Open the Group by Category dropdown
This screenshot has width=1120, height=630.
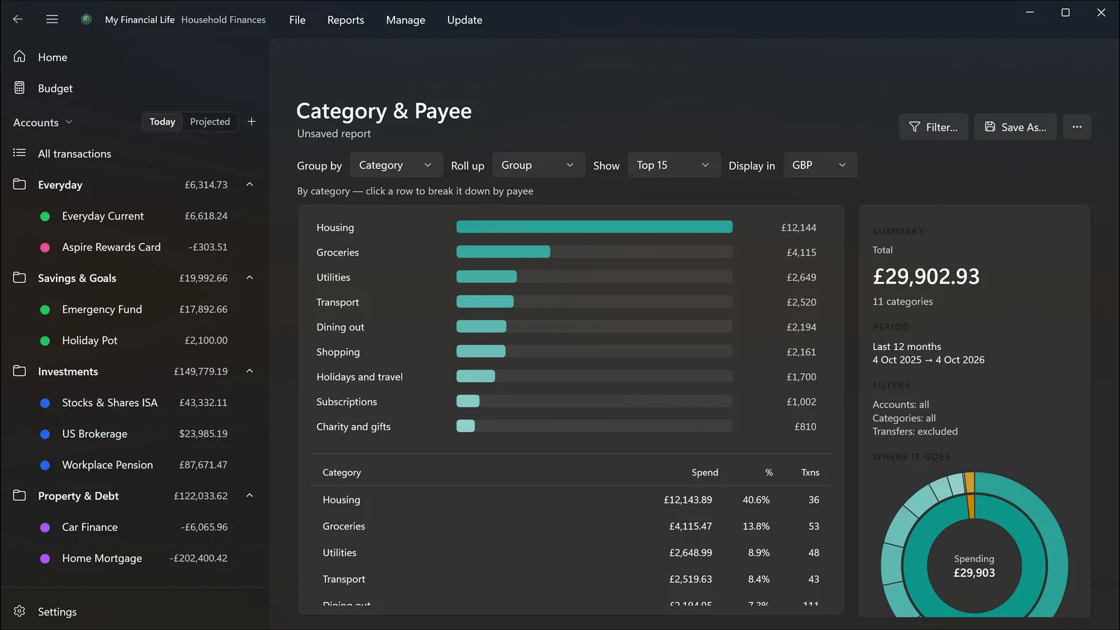pos(396,165)
